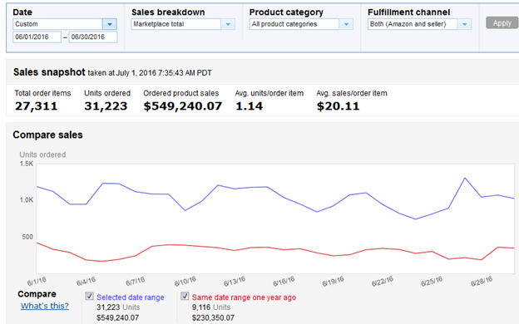519x324 pixels.
Task: Uncheck the Selected date range checkbox
Action: tap(89, 296)
